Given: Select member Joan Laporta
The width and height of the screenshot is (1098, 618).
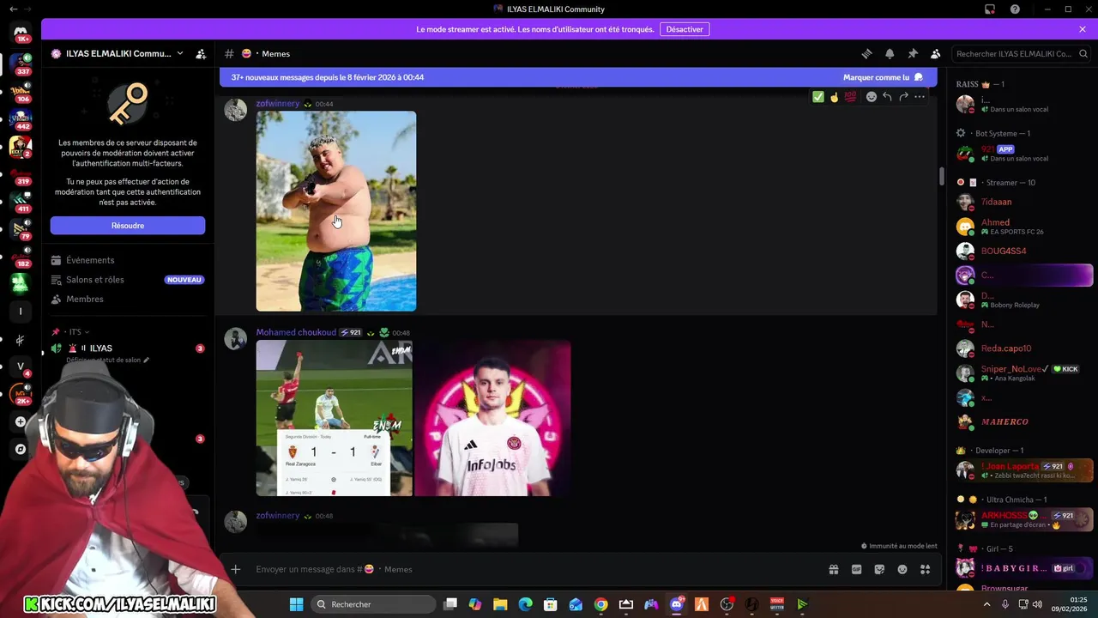Looking at the screenshot, I should click(1024, 470).
